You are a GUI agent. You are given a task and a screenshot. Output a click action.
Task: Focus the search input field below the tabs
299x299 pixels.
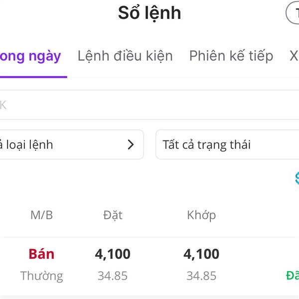[x=149, y=105]
